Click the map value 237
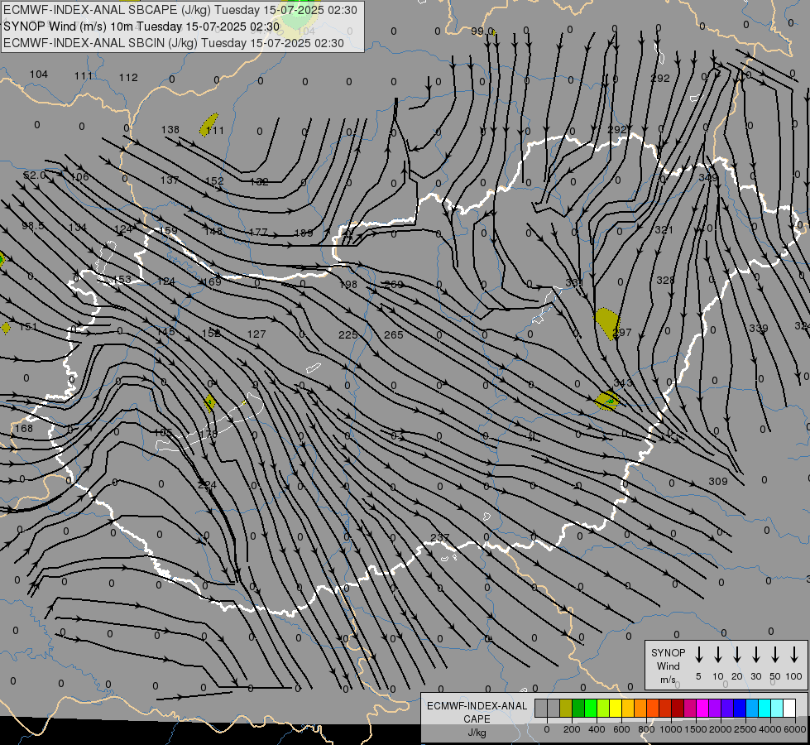This screenshot has width=810, height=745. pyautogui.click(x=439, y=537)
